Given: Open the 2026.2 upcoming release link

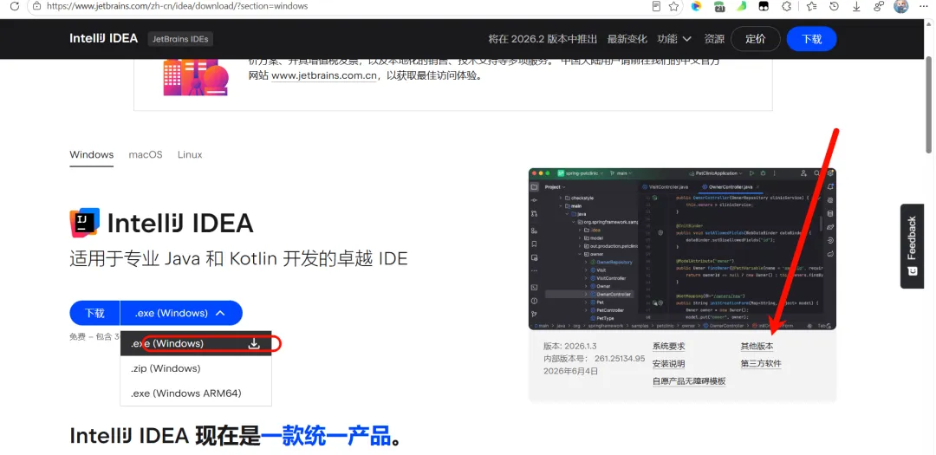Looking at the screenshot, I should coord(543,39).
